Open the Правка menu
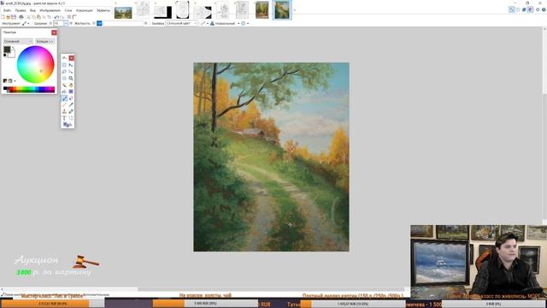Image resolution: width=547 pixels, height=308 pixels. click(21, 10)
